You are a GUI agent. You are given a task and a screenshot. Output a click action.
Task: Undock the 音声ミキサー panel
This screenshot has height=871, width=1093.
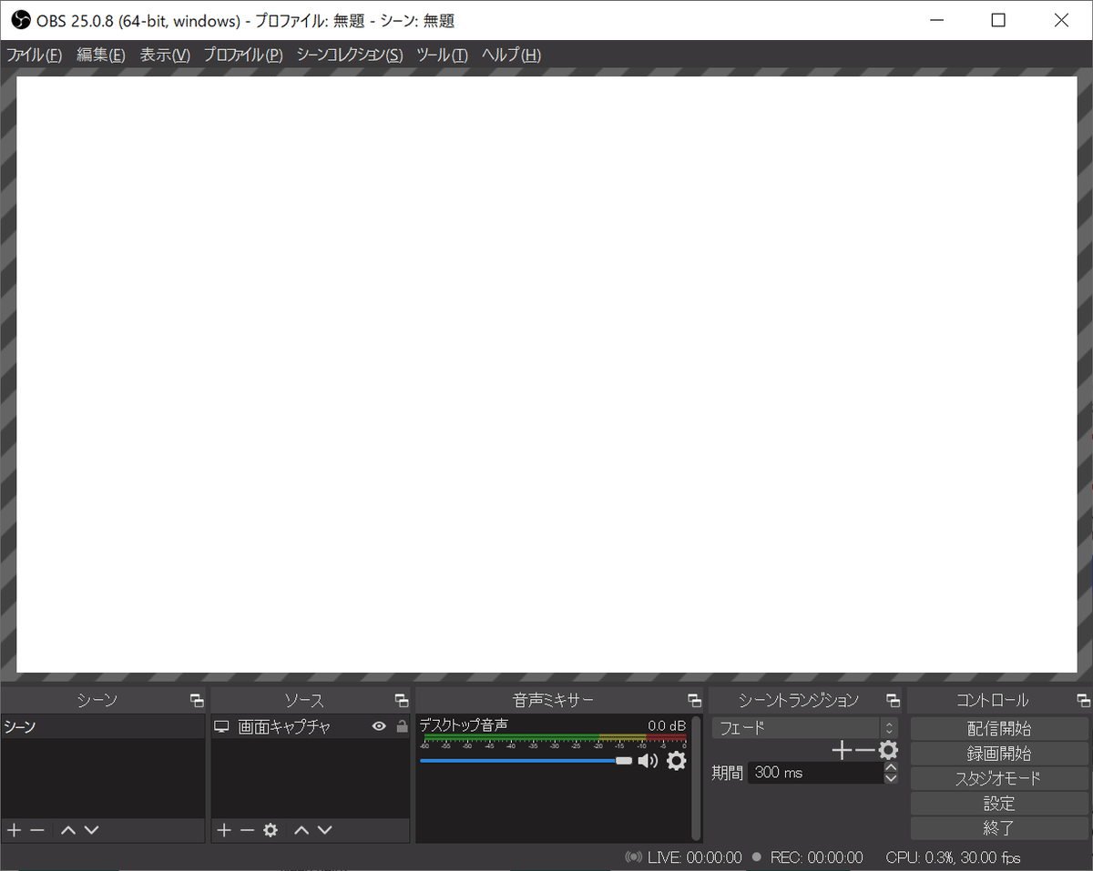(x=695, y=700)
